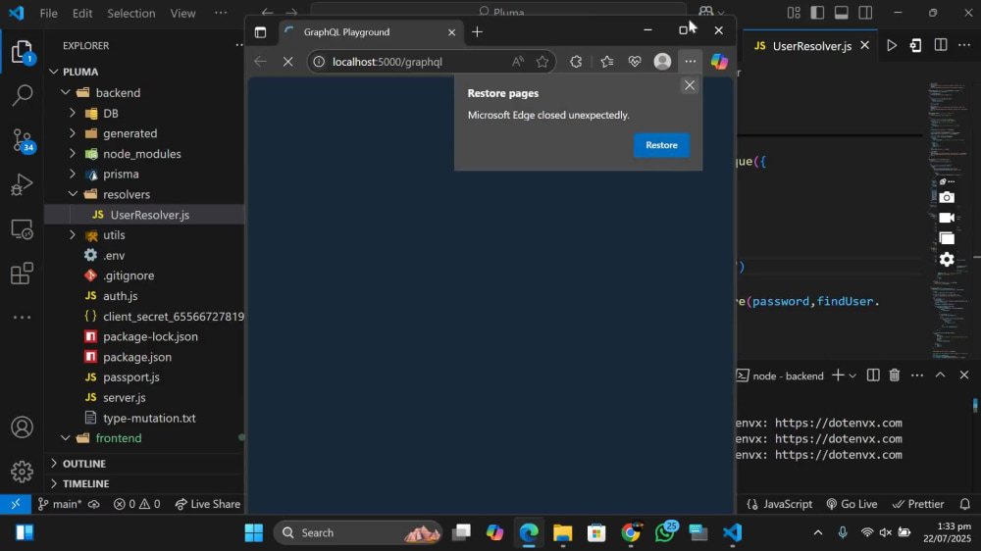The image size is (981, 551).
Task: Open the Edit menu
Action: click(82, 13)
